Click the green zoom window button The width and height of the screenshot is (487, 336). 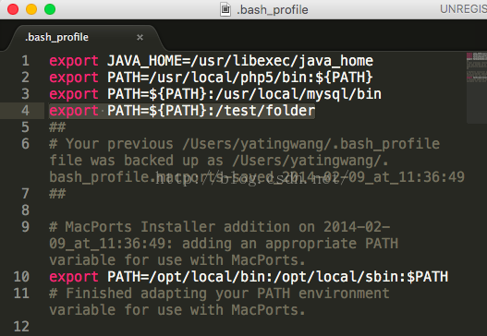point(50,9)
